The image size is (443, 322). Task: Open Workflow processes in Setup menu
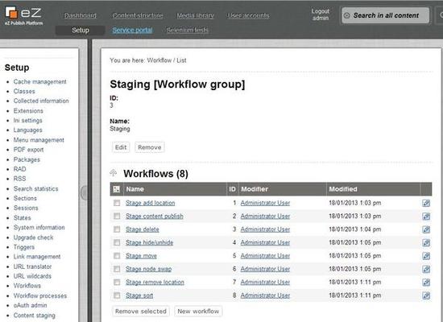coord(40,295)
